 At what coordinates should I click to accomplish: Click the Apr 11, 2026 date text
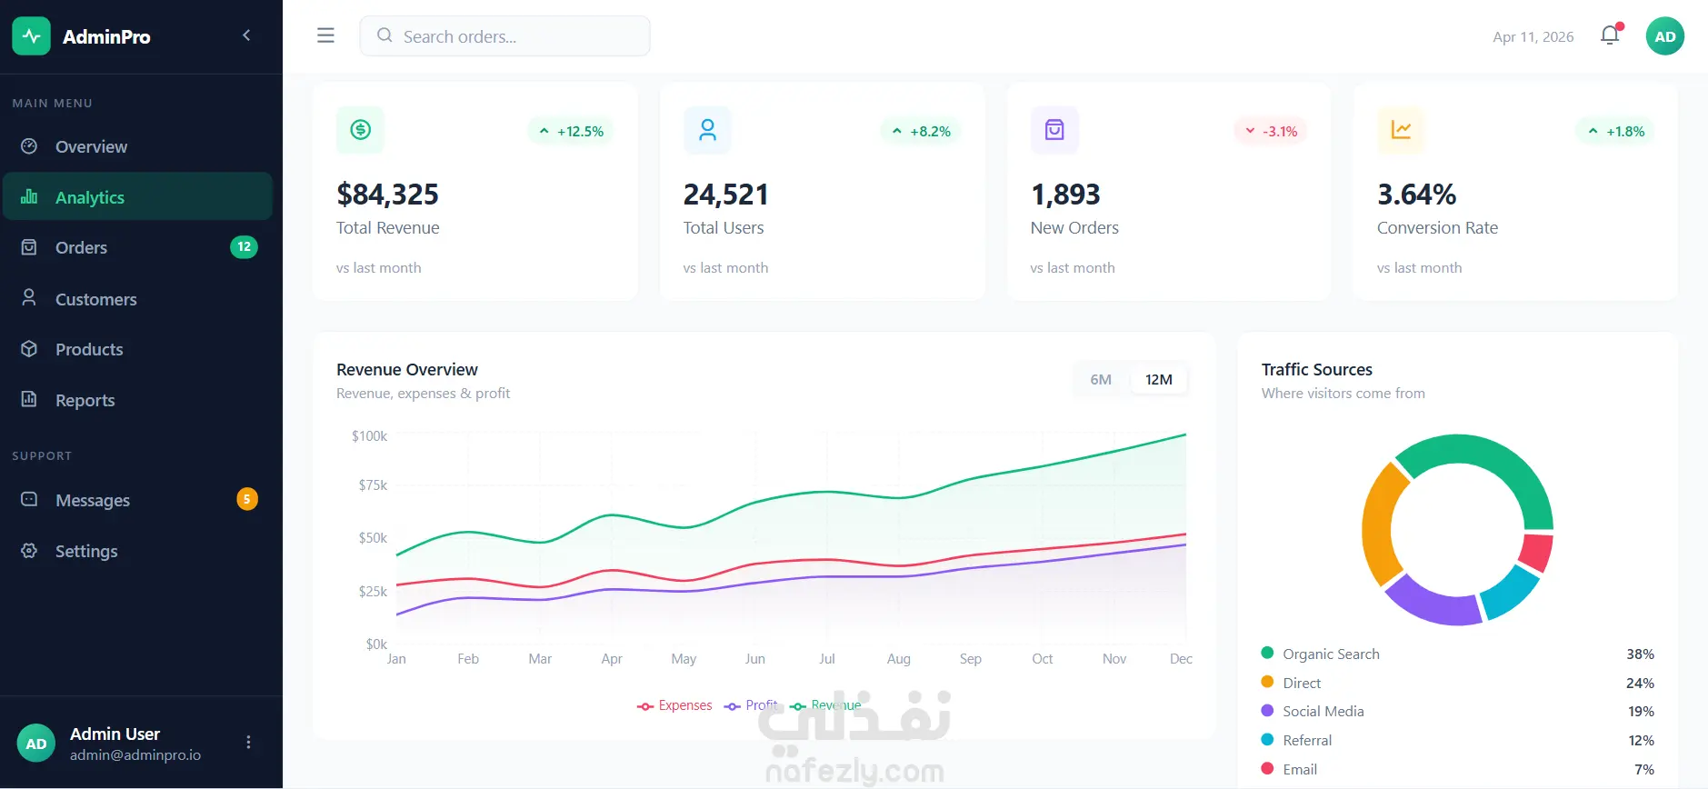(x=1533, y=36)
